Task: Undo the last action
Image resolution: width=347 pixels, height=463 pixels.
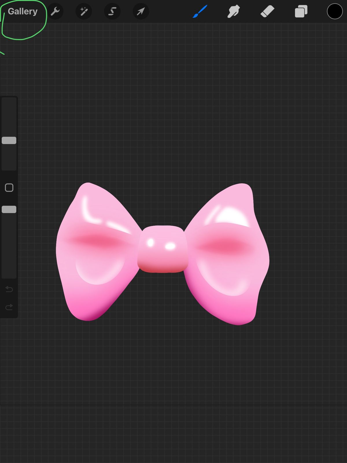Action: point(9,289)
